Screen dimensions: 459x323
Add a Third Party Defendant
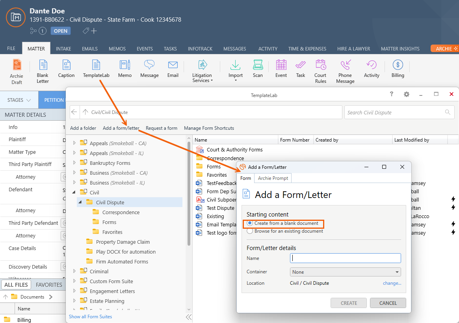63,223
